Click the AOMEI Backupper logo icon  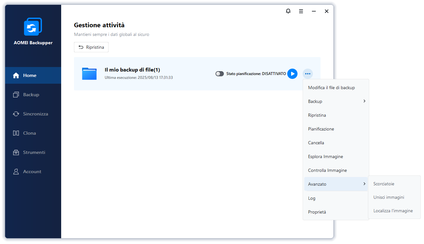point(33,27)
